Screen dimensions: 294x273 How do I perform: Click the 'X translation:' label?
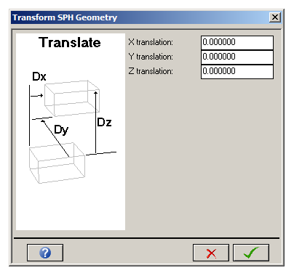[151, 42]
